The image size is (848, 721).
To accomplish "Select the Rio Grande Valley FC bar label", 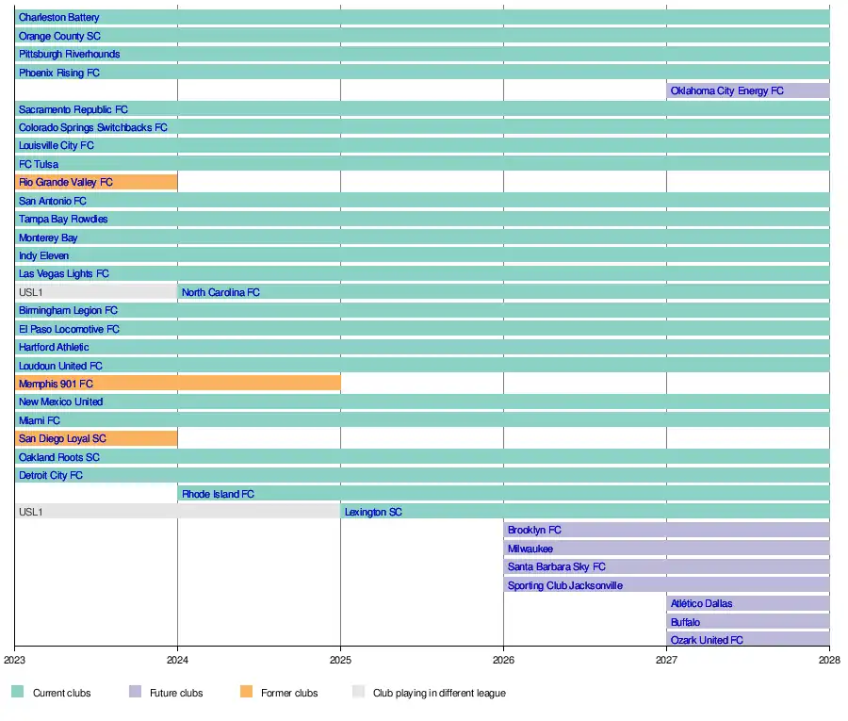I will [x=65, y=183].
